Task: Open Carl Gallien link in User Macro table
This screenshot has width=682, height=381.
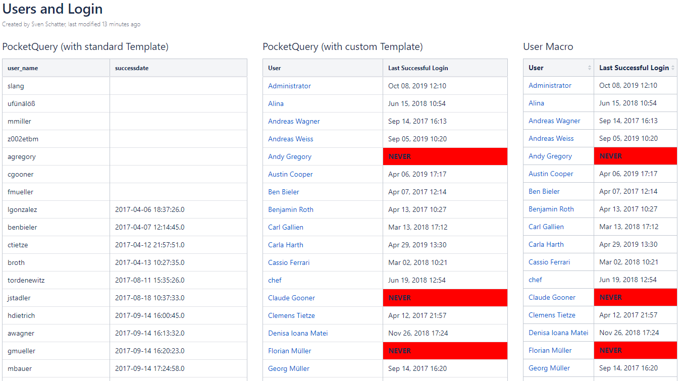Action: click(546, 227)
